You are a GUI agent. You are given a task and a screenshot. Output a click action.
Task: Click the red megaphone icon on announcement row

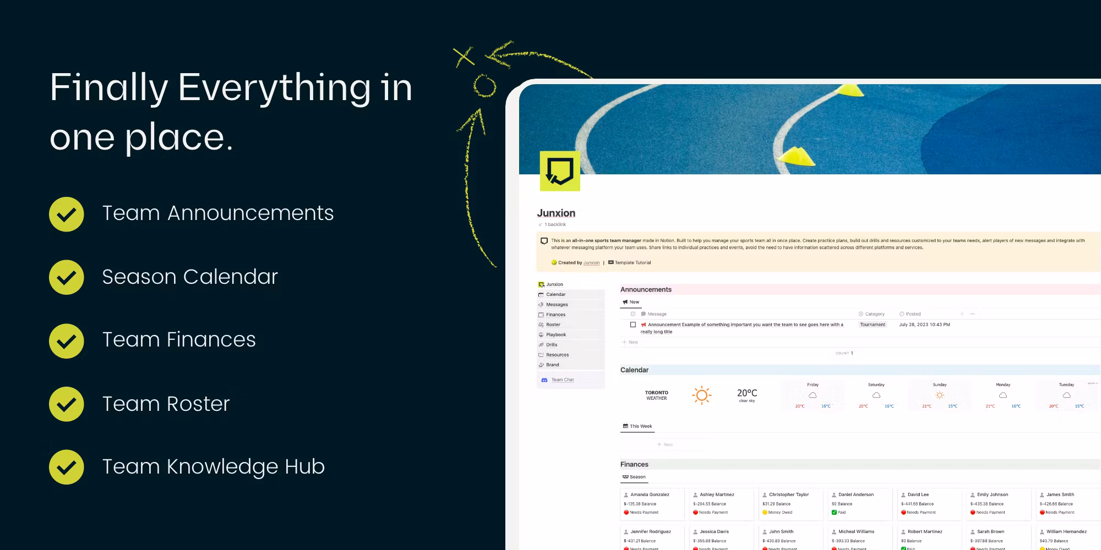click(643, 325)
